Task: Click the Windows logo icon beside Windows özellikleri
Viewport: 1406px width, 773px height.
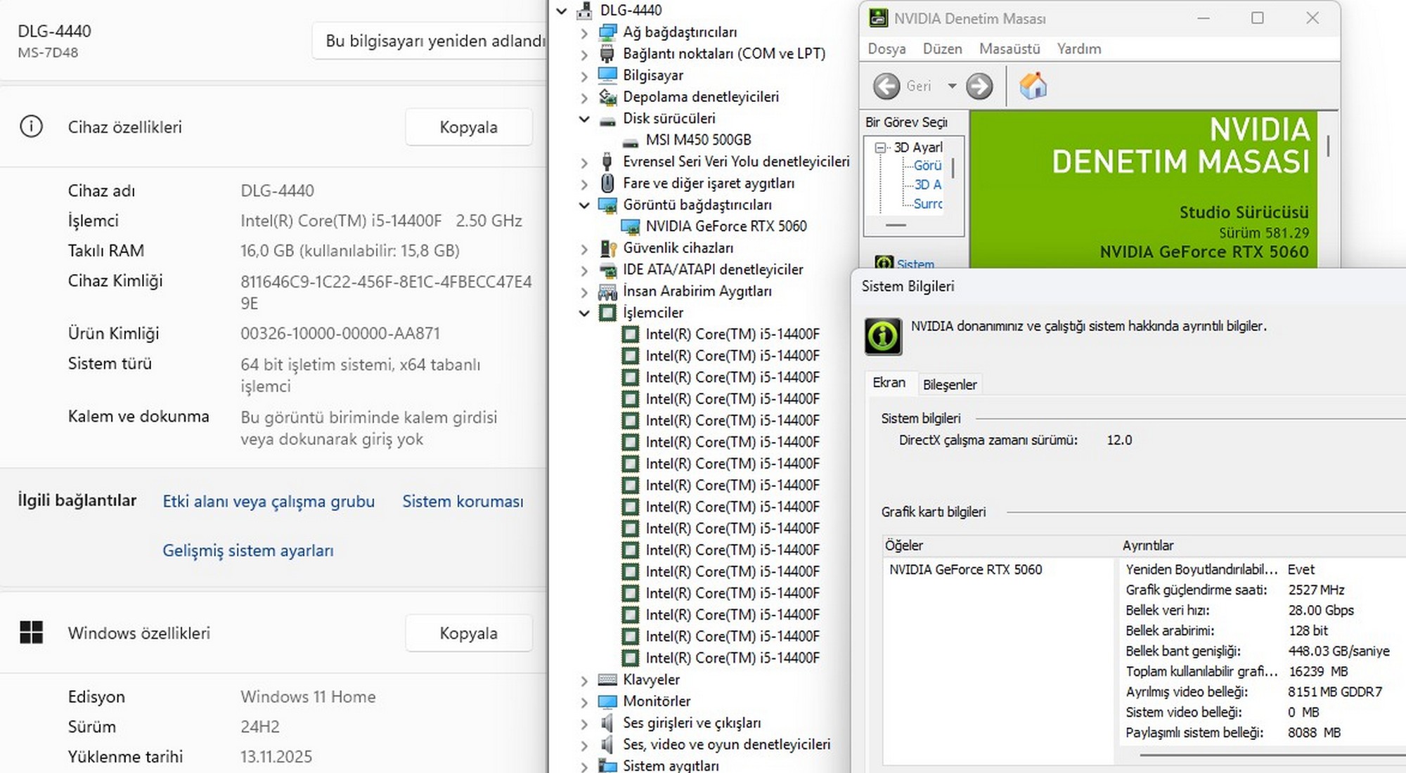Action: (x=31, y=632)
